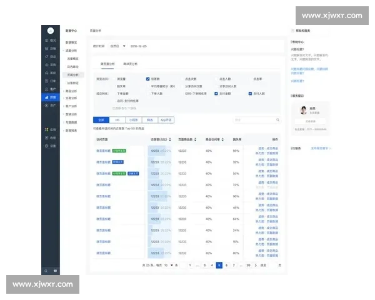Image resolution: width=375 pixels, height=300 pixels.
Task: Select 流量概览 in the secondary menu
Action: click(73, 59)
